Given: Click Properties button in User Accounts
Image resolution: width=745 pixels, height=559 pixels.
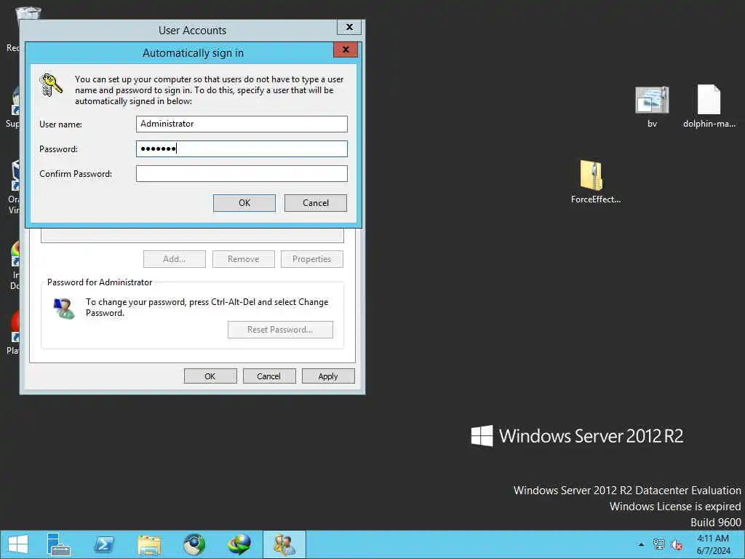Looking at the screenshot, I should (311, 259).
